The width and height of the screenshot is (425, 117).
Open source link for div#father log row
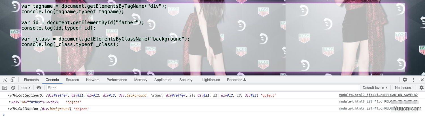pos(378,102)
